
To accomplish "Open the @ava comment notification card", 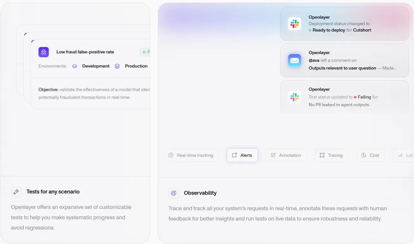I will [344, 61].
